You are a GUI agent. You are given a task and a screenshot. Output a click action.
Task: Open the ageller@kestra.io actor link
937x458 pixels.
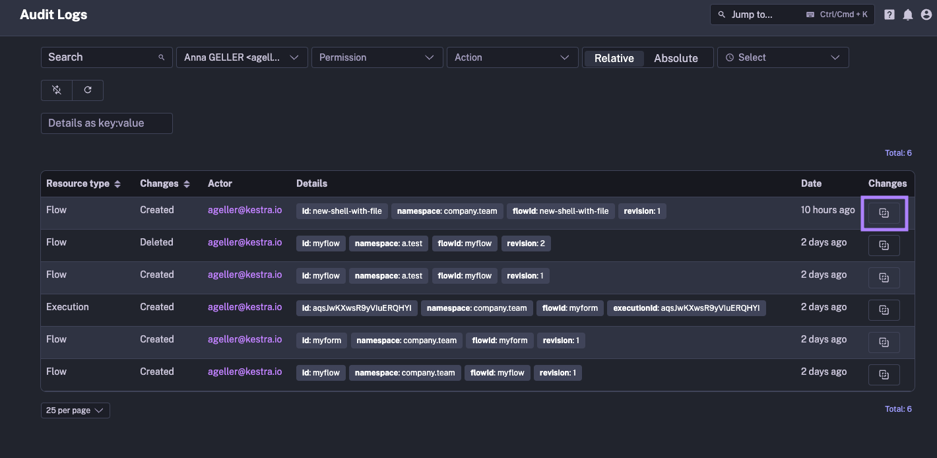pyautogui.click(x=245, y=209)
